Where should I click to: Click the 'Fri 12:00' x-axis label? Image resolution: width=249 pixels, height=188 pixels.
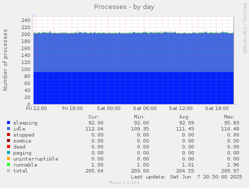(37, 108)
